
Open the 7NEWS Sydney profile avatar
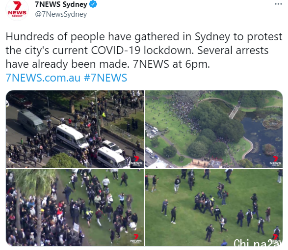(17, 9)
